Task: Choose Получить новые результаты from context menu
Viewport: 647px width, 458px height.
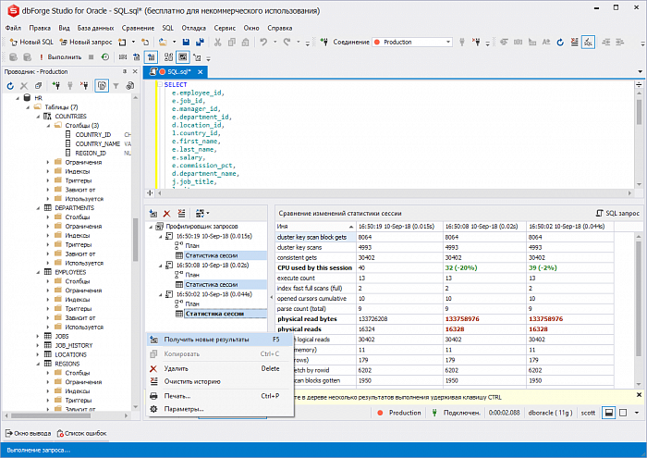Action: pos(220,340)
